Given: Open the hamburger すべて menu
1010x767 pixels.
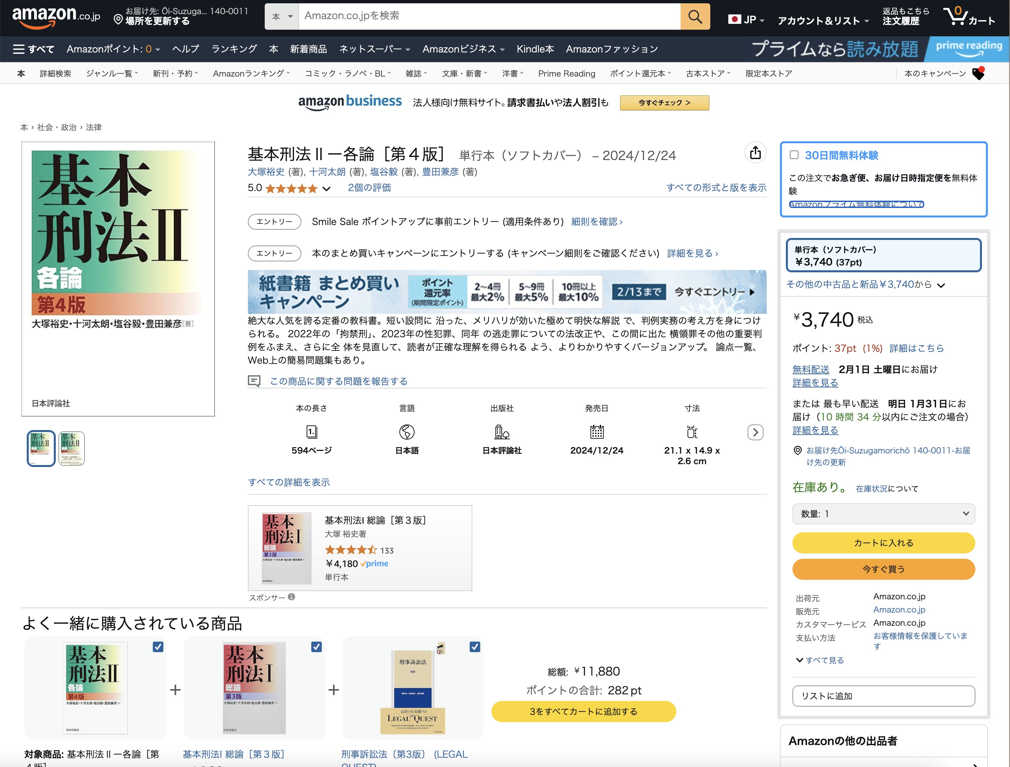Looking at the screenshot, I should pos(33,49).
